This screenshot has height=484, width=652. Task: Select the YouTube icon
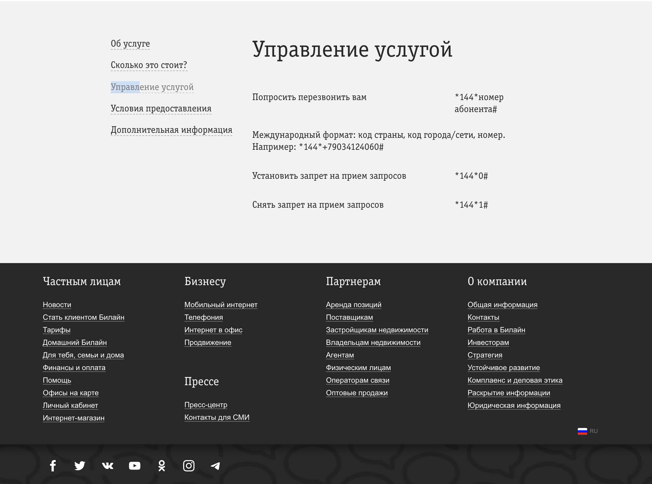point(134,466)
